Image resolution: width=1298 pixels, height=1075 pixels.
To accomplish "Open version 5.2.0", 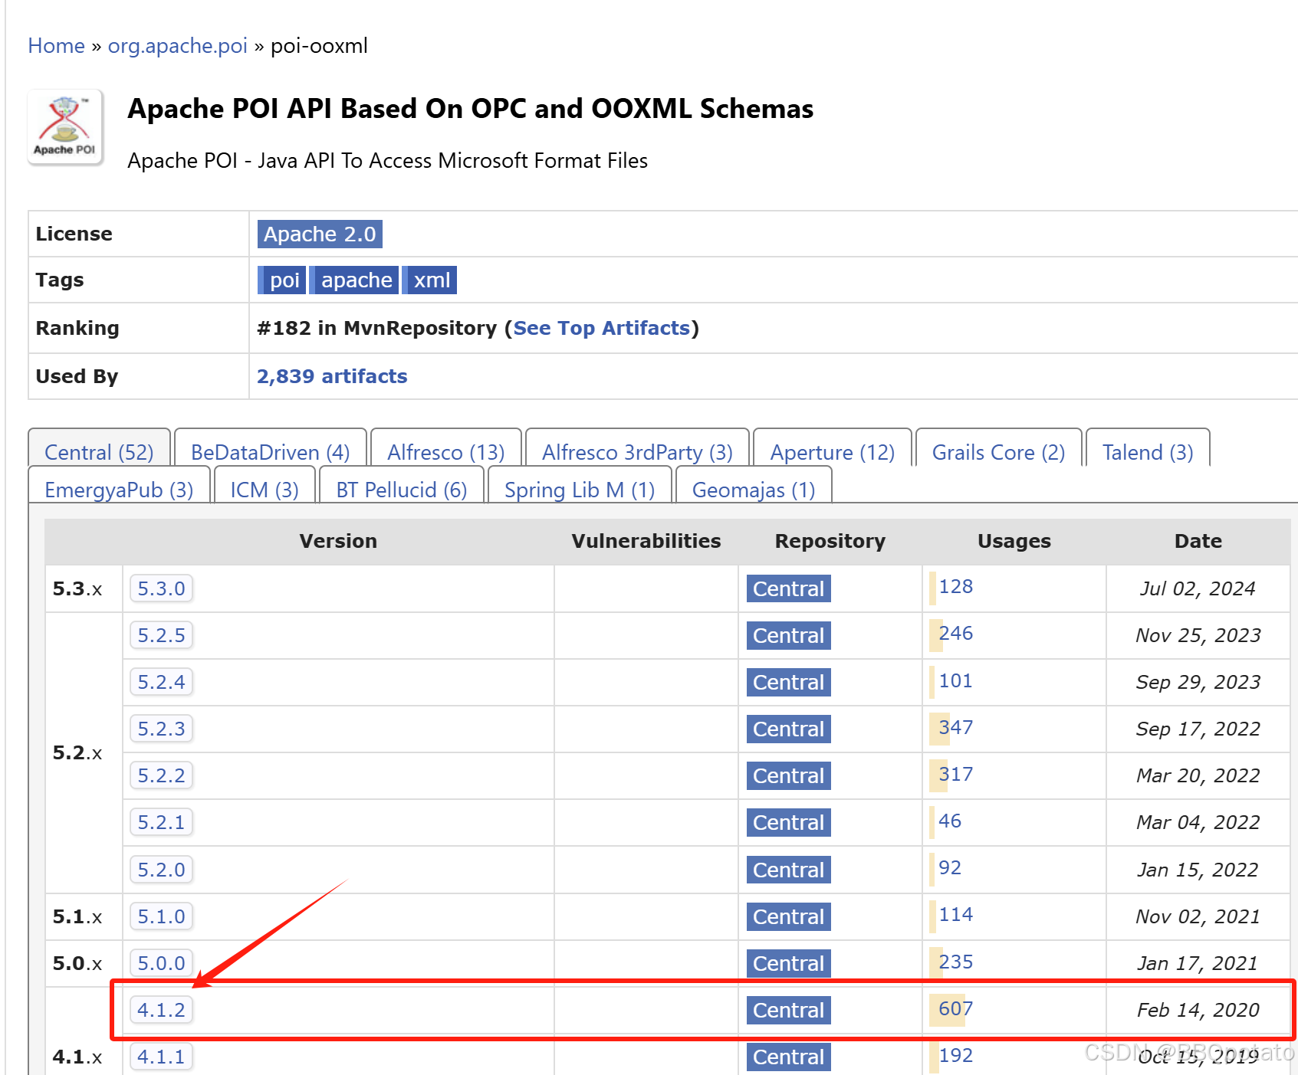I will (x=161, y=870).
